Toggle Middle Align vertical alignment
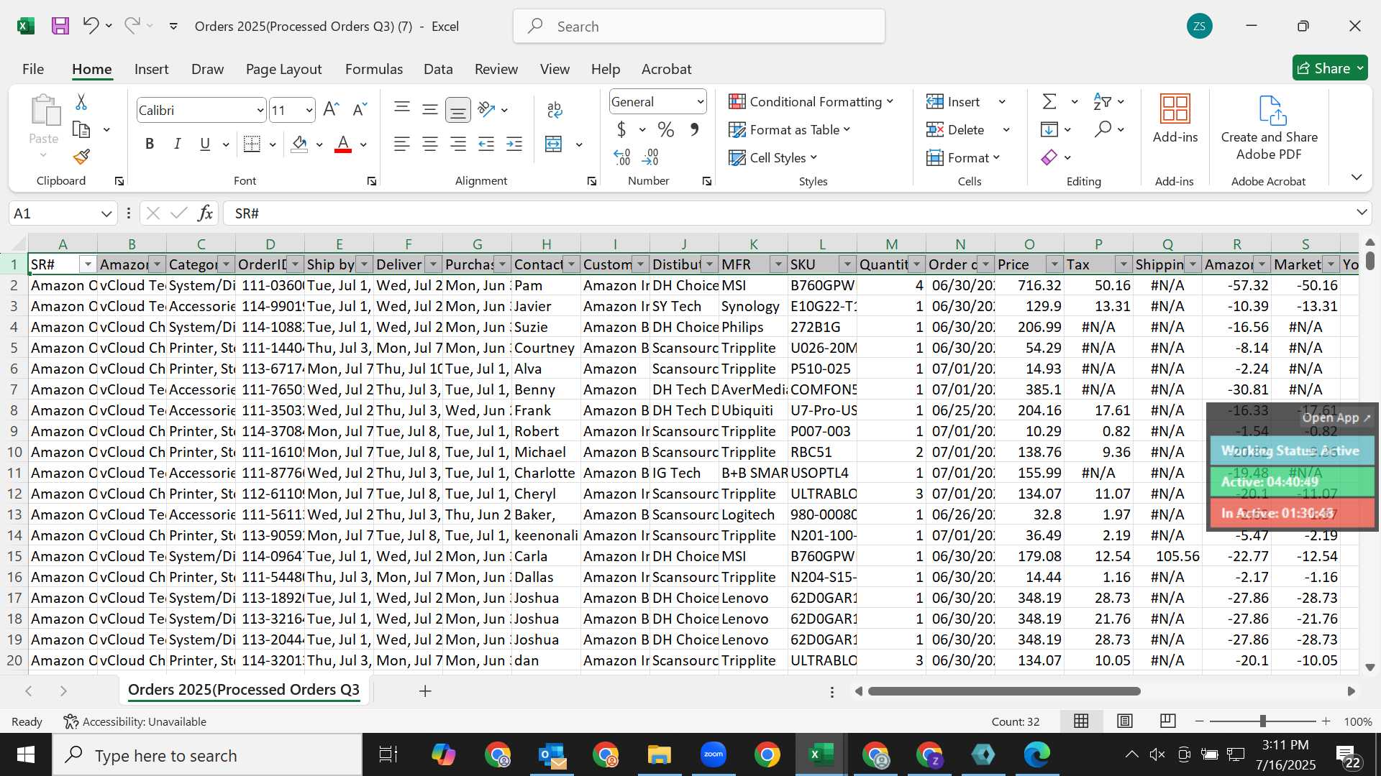This screenshot has height=776, width=1381. (x=430, y=109)
